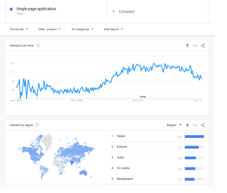The width and height of the screenshot is (227, 193).
Task: Open the Worldwide location dropdown
Action: [x=19, y=29]
